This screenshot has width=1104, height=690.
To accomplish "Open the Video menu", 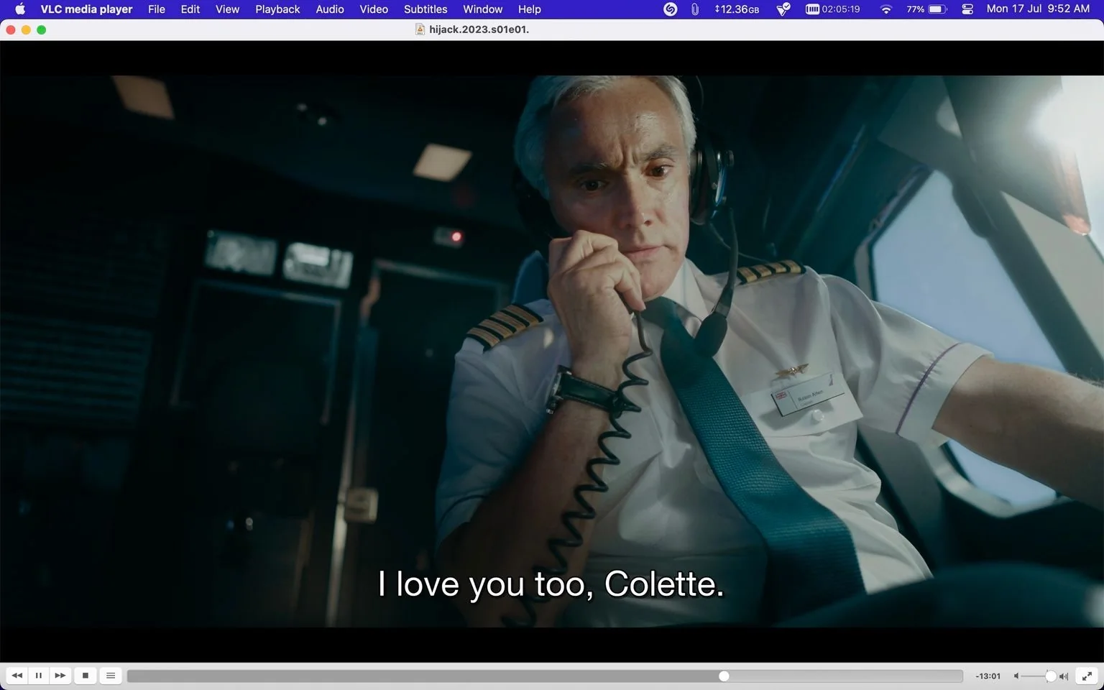I will (374, 9).
